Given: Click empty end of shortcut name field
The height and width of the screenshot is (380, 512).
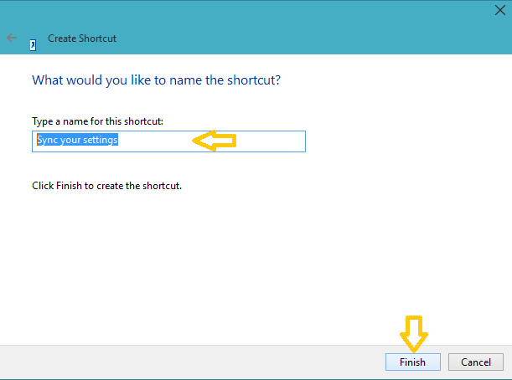Looking at the screenshot, I should 271,141.
